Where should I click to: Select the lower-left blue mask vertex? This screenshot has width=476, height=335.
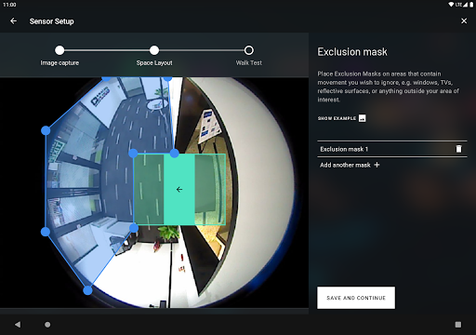coord(46,232)
